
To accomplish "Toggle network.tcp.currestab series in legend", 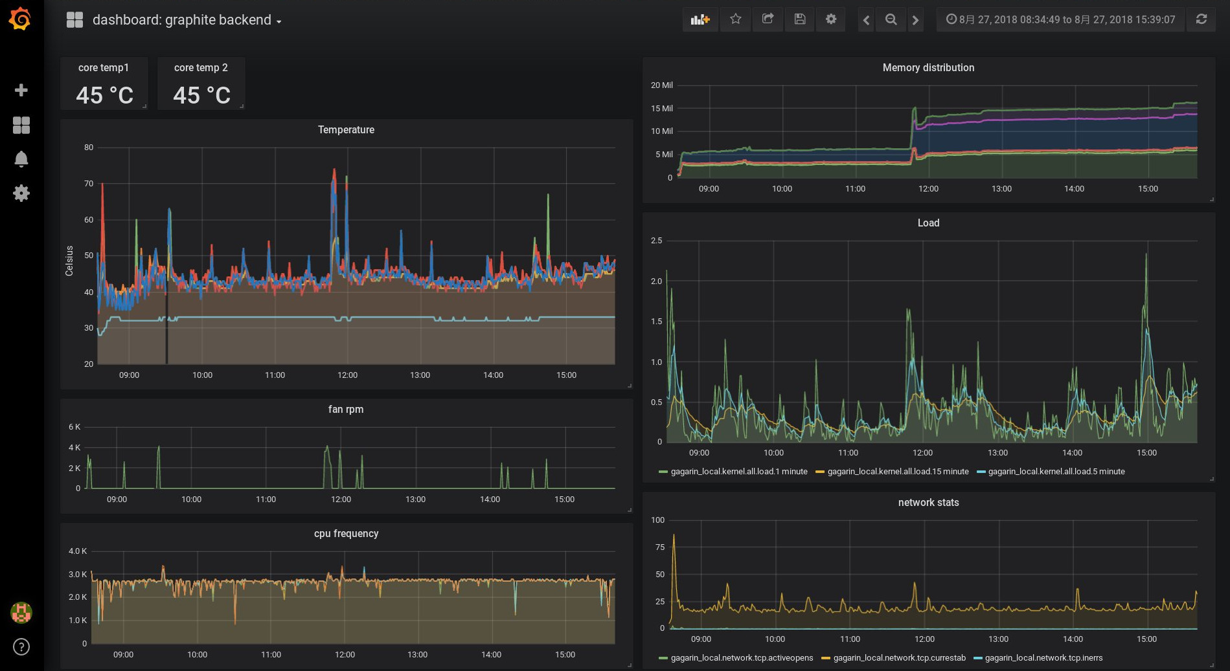I will tap(898, 658).
